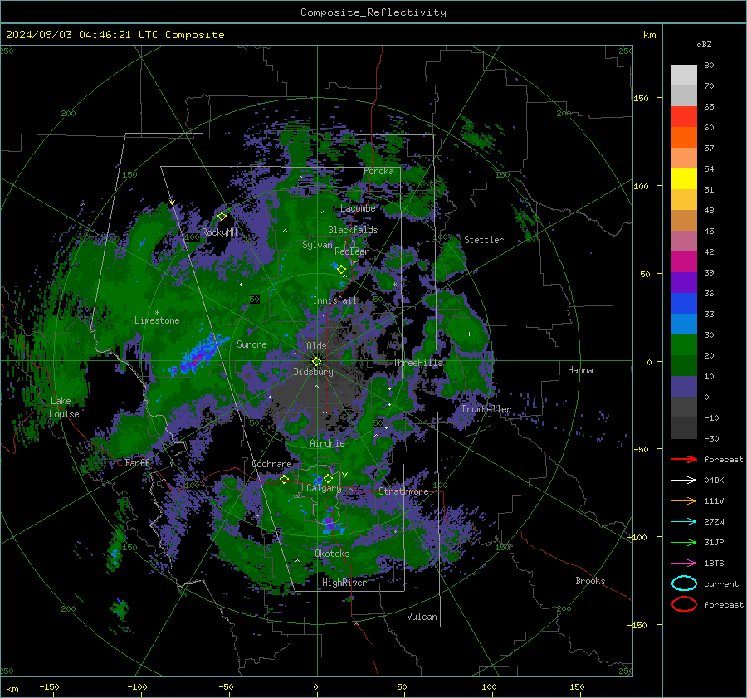
Task: Click the Olds city label
Action: (x=316, y=346)
